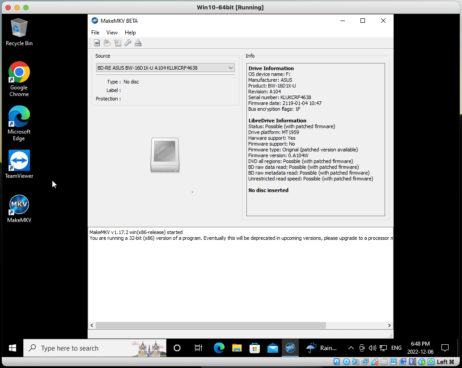The width and height of the screenshot is (462, 368).
Task: Open Preferences with the wrench icon
Action: [x=127, y=43]
